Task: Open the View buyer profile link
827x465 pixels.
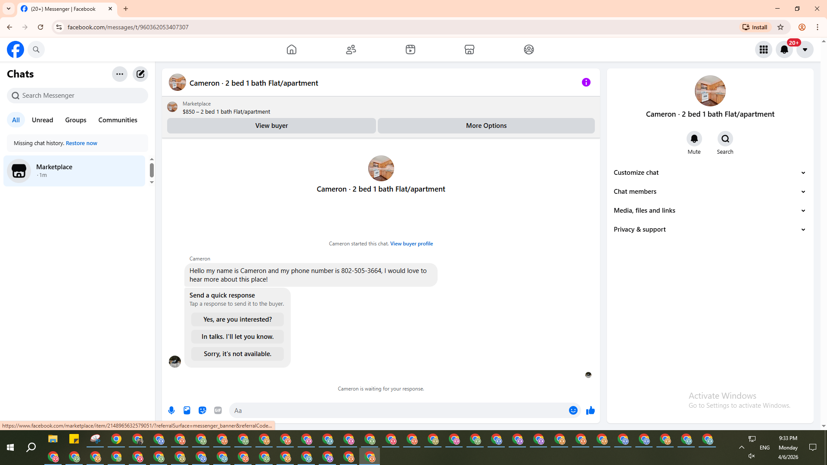Action: click(x=411, y=244)
